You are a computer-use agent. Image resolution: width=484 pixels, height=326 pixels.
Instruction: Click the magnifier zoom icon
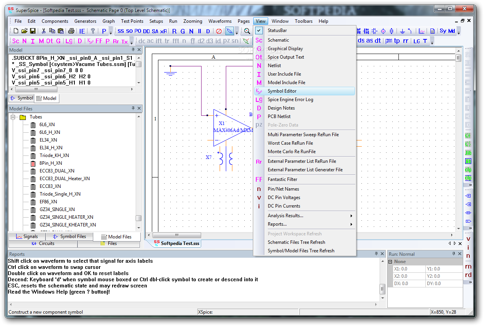point(247,31)
